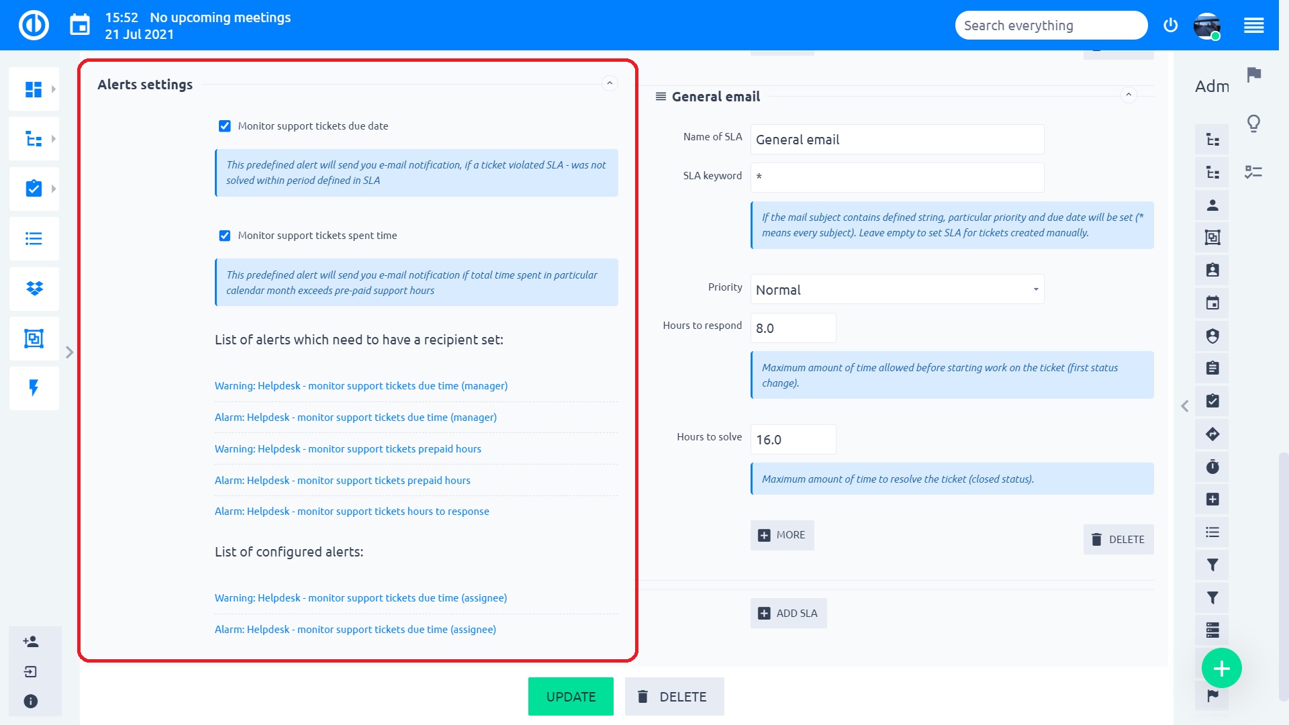This screenshot has height=725, width=1289.
Task: Click the flag icon at top right
Action: 1254,75
